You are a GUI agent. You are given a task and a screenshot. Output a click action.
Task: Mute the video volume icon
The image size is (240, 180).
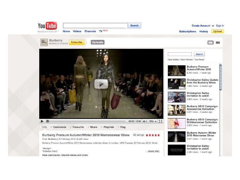coord(145,121)
